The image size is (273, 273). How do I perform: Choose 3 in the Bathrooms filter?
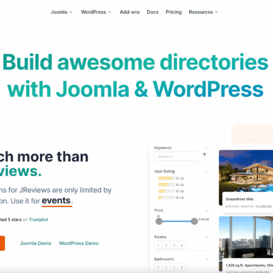click(x=174, y=267)
